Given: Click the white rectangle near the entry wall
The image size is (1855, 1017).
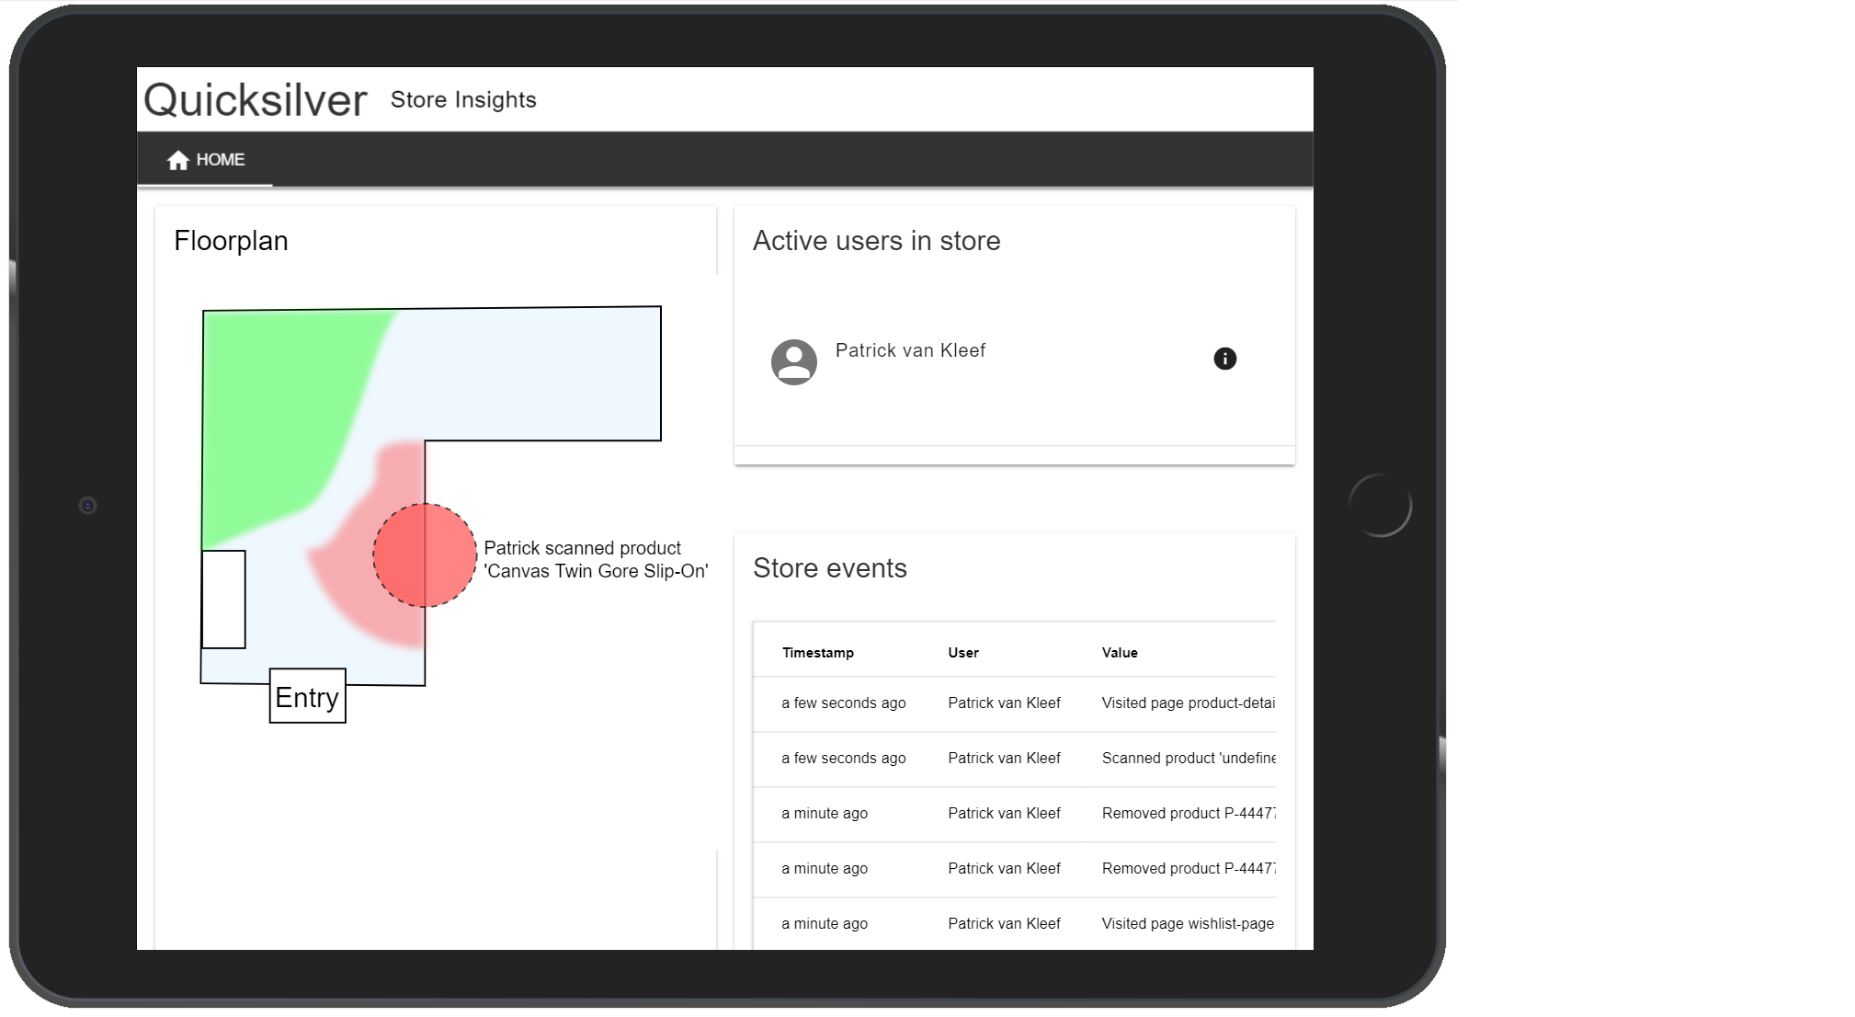Looking at the screenshot, I should point(223,600).
